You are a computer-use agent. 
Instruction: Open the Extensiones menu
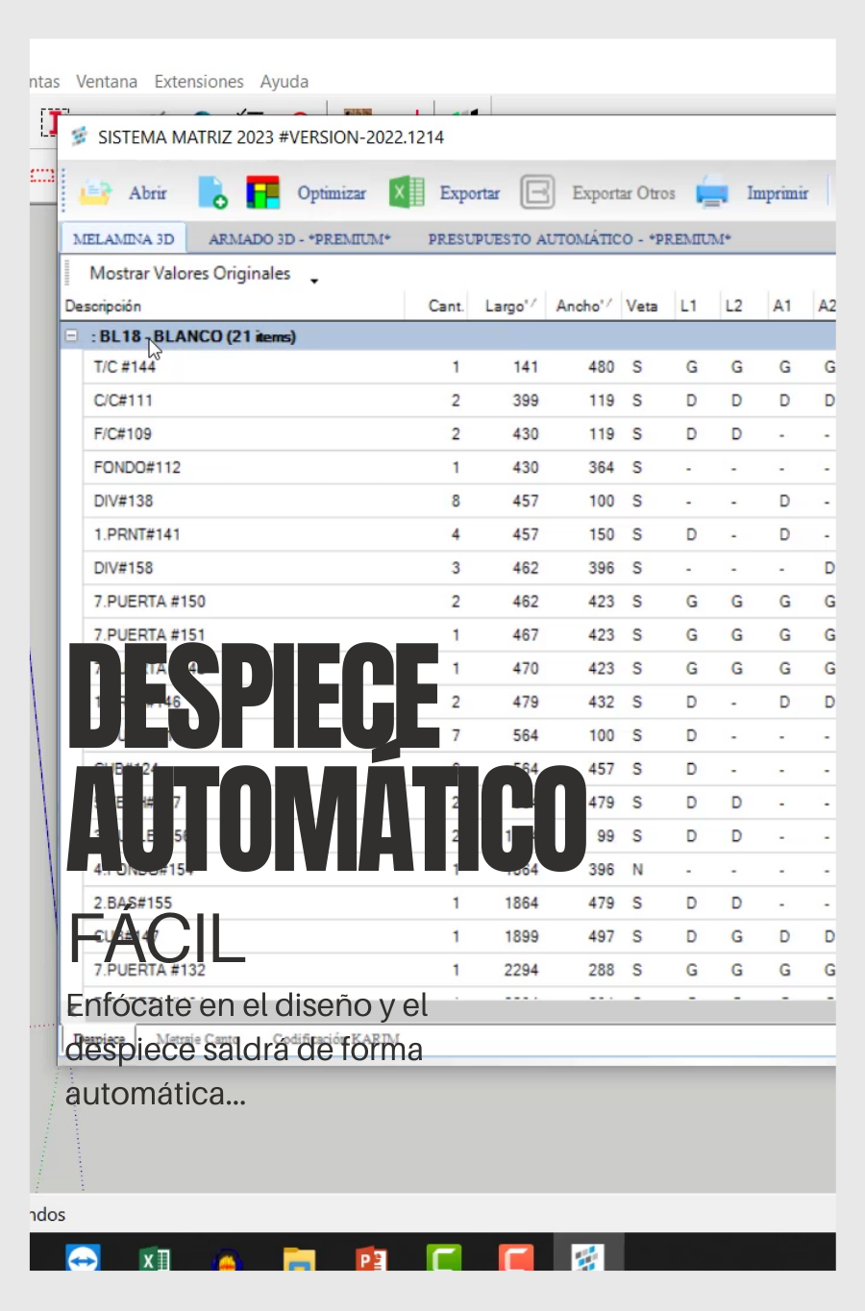199,82
